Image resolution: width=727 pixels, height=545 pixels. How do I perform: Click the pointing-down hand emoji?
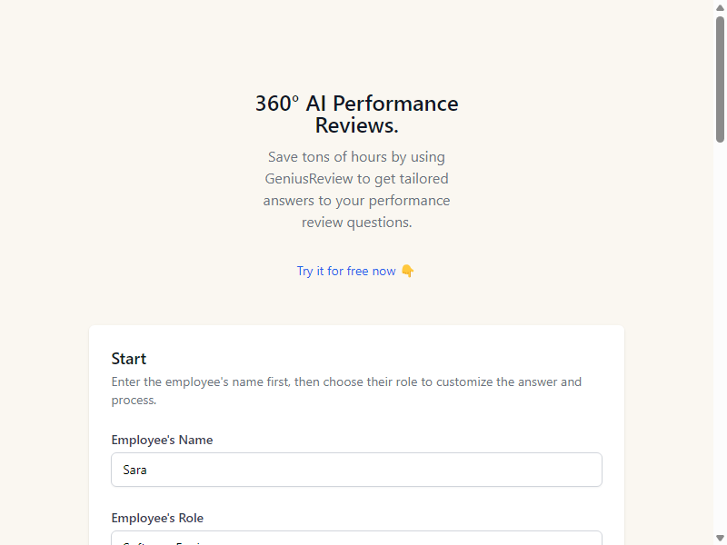(x=407, y=271)
